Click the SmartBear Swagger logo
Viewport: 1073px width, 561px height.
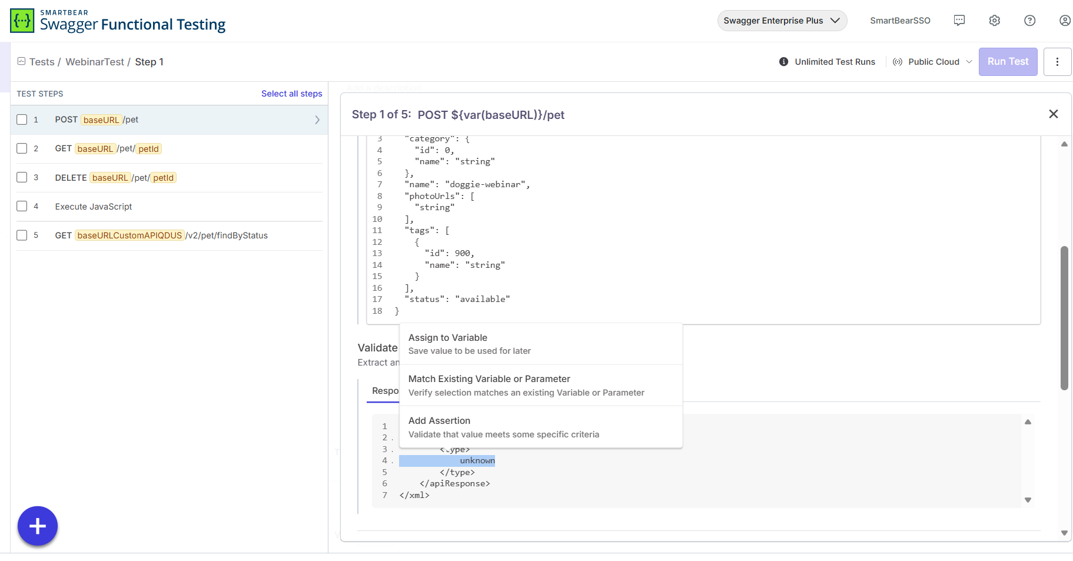[x=21, y=20]
